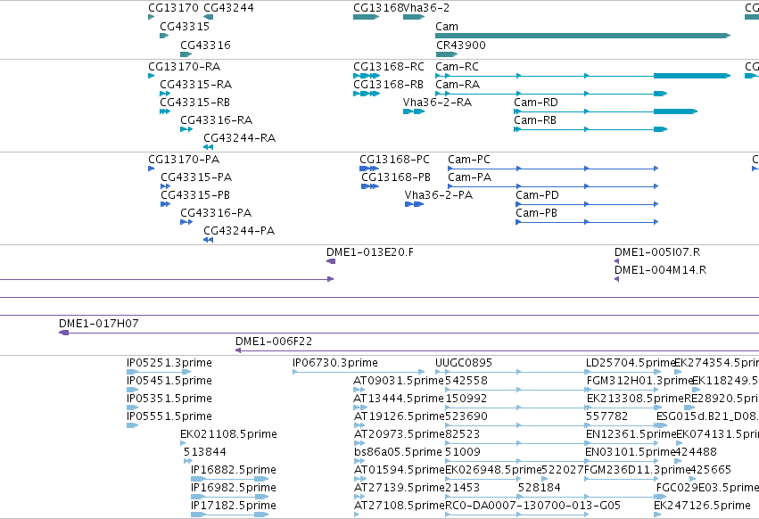Click the IP05551.5prime EST label
Viewport: 759px width, 519px height.
point(169,416)
